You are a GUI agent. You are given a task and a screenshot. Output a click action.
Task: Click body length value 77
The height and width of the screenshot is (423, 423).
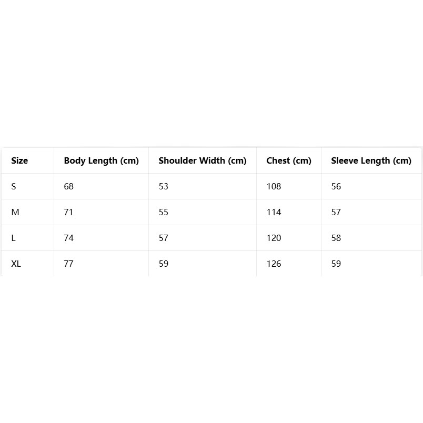pos(68,264)
